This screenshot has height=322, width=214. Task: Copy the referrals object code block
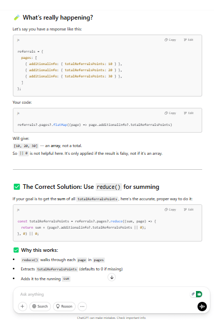pyautogui.click(x=170, y=40)
